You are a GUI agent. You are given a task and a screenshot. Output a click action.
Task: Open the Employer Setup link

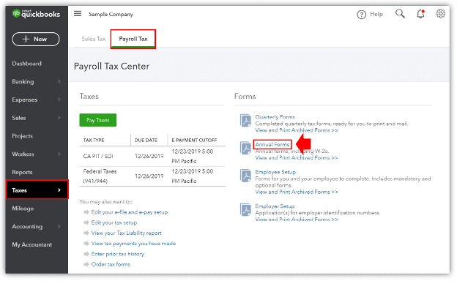(275, 206)
